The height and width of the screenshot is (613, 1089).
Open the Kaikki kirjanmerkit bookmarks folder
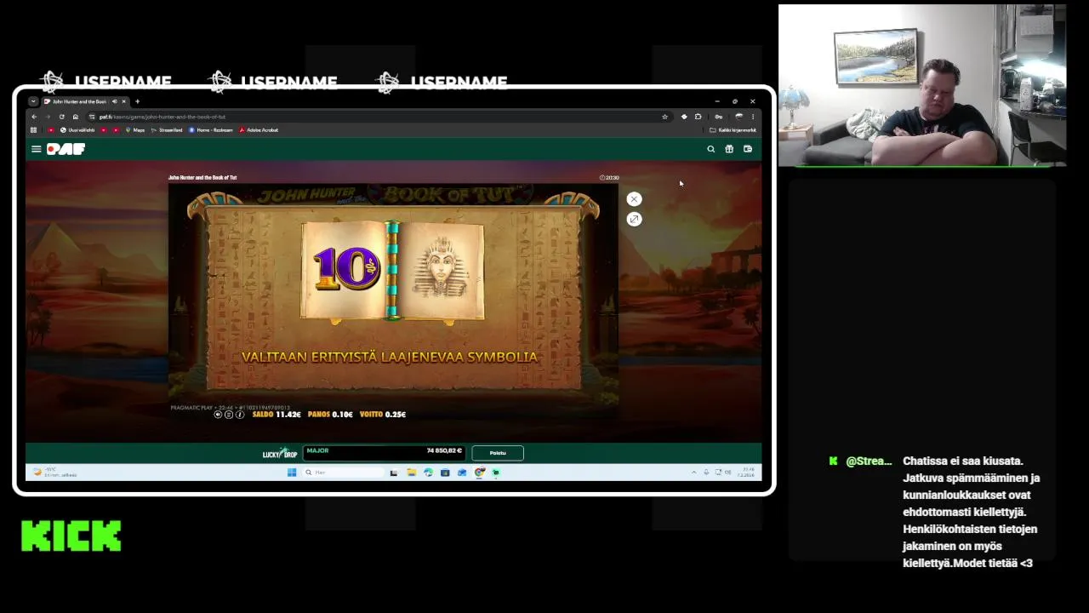point(733,130)
